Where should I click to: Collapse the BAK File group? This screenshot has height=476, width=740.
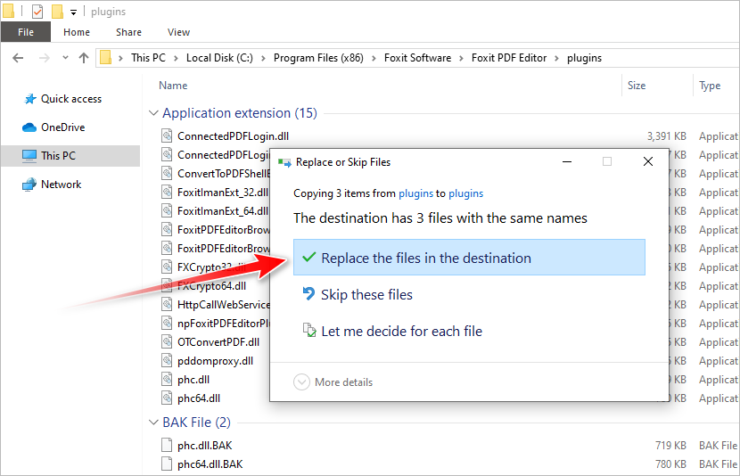pyautogui.click(x=152, y=423)
